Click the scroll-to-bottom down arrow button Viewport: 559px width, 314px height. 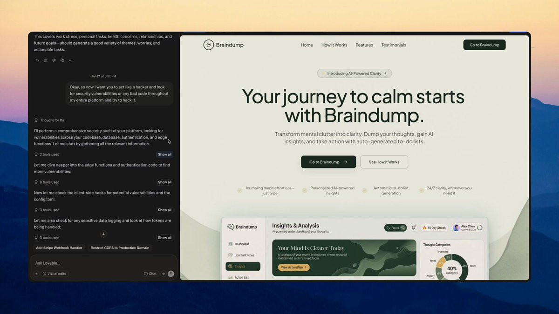[103, 234]
